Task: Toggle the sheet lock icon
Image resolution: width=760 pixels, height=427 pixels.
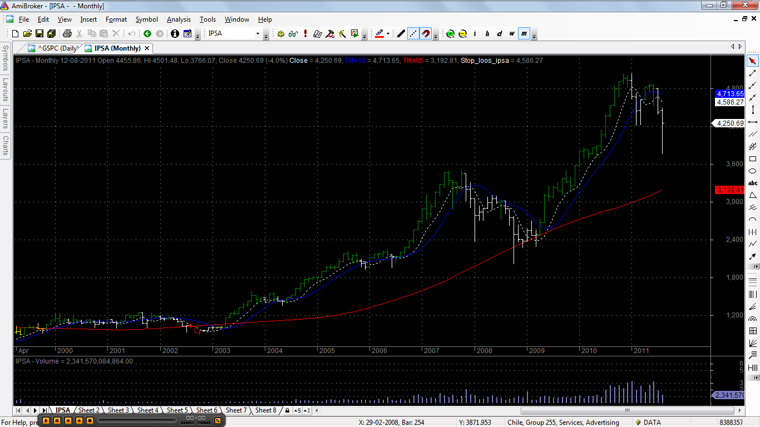Action: [x=287, y=410]
